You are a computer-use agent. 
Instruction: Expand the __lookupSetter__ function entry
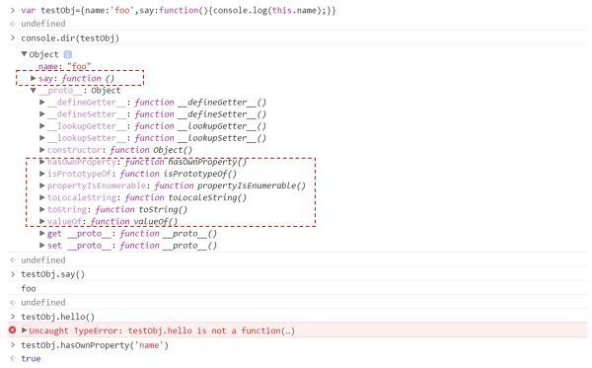42,138
